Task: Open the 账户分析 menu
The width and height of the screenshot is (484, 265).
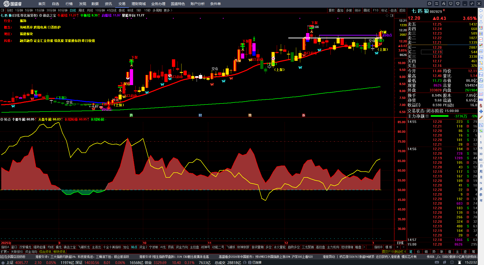Action: coord(198,4)
